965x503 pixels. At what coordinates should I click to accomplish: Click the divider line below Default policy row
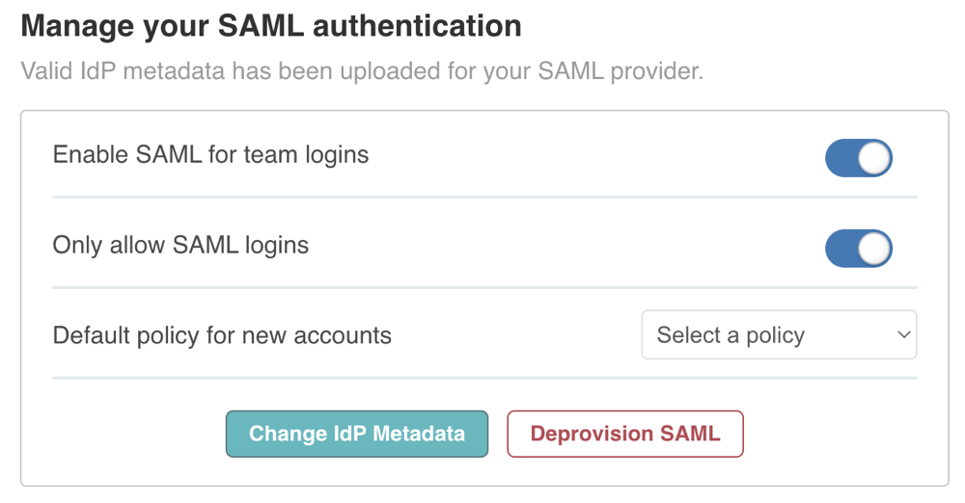[x=484, y=378]
